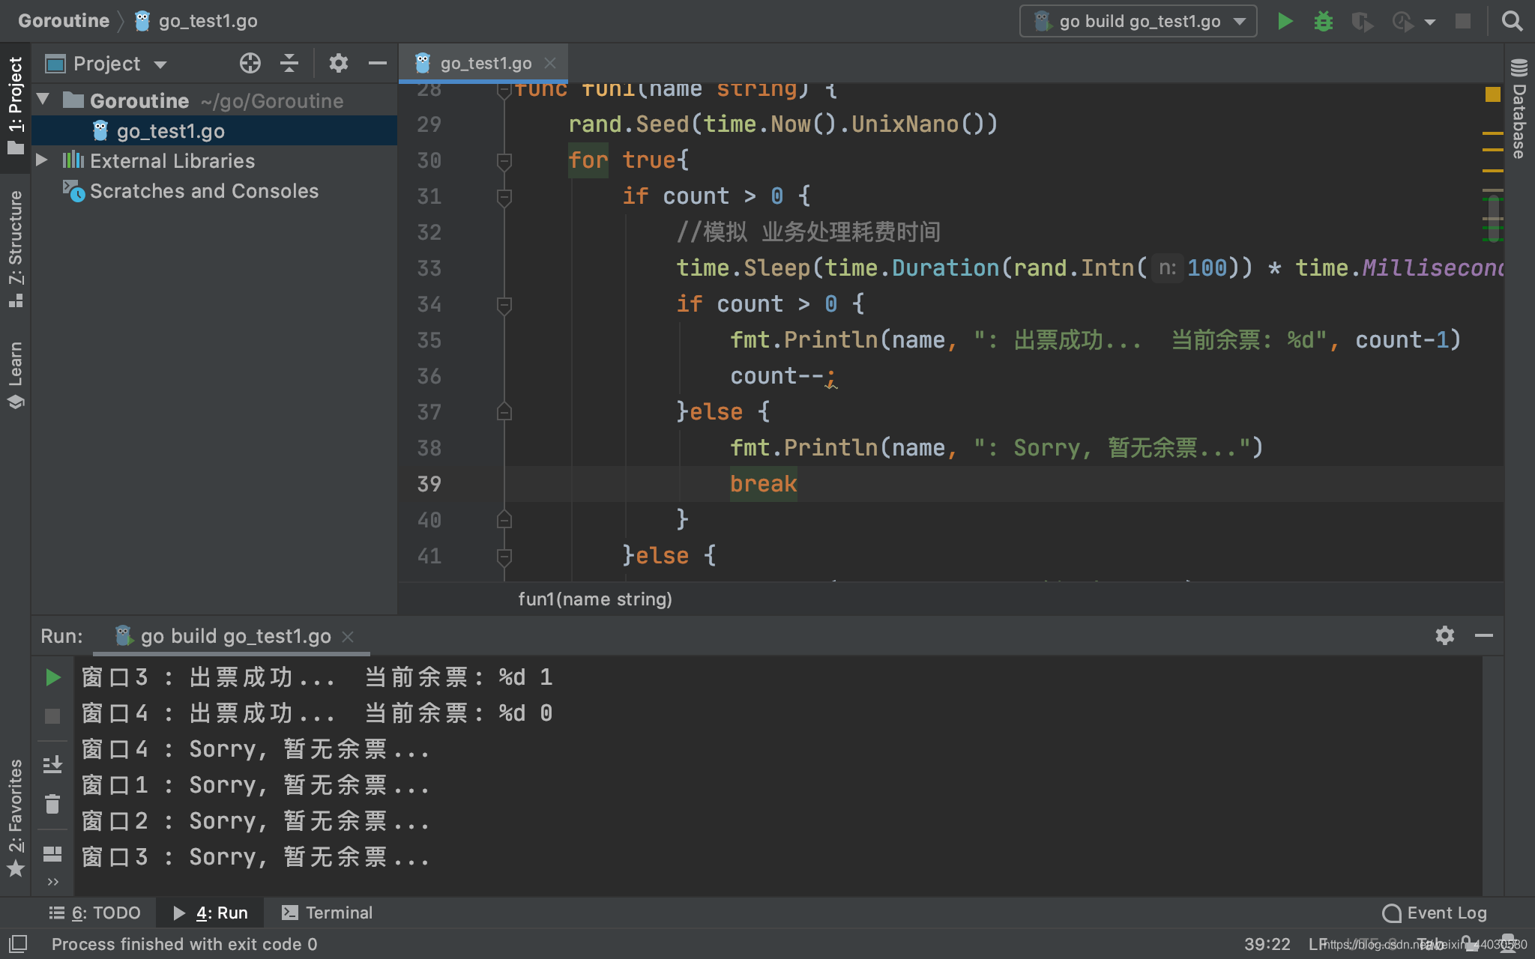This screenshot has height=959, width=1535.
Task: Close the go_test1.go editor tab
Action: tap(550, 64)
